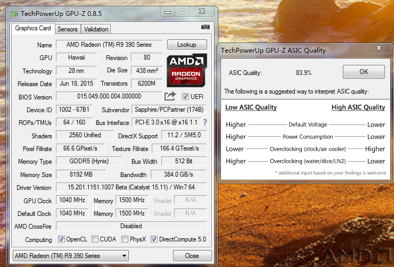Click the Die Size field 438 mm²

click(x=147, y=71)
